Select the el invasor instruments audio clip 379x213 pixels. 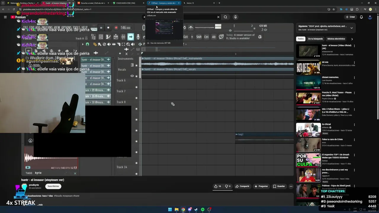pyautogui.click(x=218, y=62)
